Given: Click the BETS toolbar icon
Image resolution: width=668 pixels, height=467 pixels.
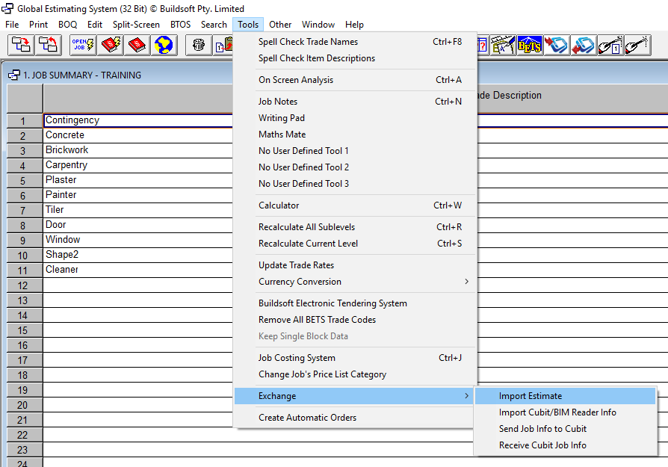Looking at the screenshot, I should coord(529,46).
